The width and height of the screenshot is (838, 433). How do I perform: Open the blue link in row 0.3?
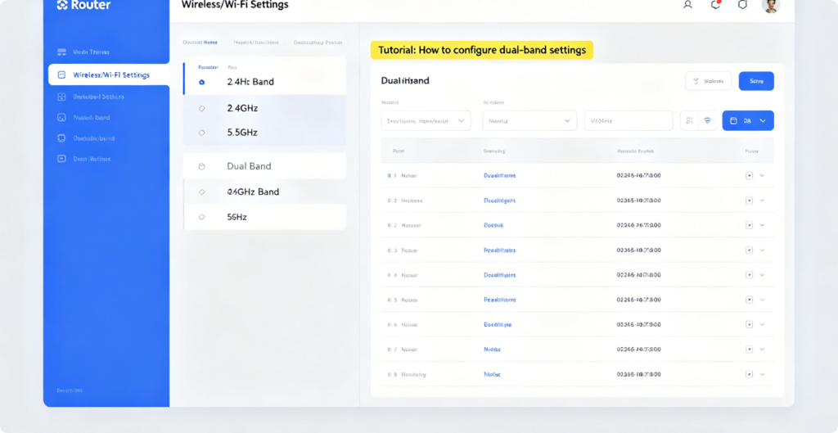pyautogui.click(x=500, y=250)
